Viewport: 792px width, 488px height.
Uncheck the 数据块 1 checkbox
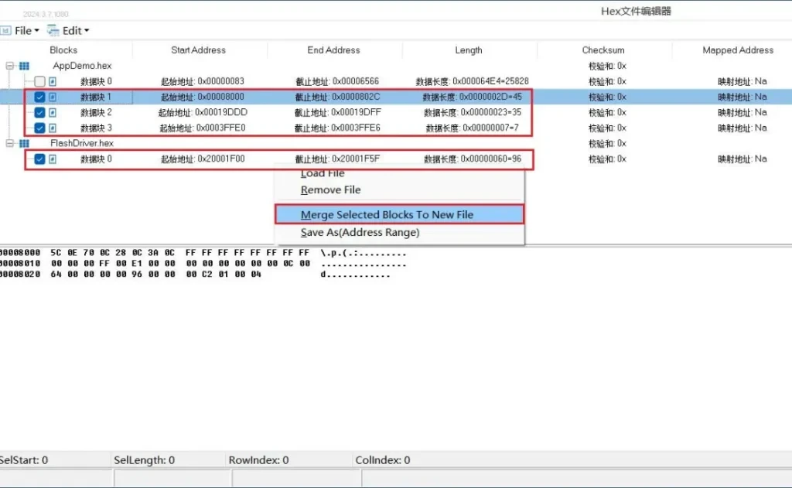(39, 97)
